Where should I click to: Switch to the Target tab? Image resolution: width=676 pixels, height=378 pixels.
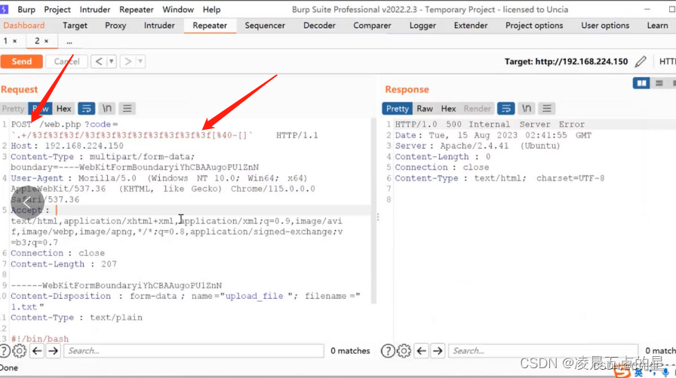pos(75,26)
